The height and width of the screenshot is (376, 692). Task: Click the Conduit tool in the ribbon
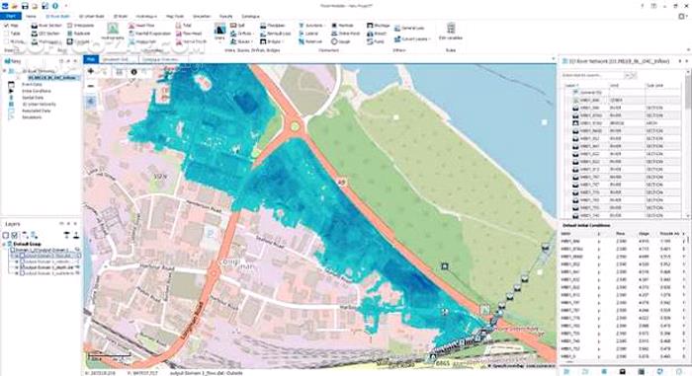pos(78,41)
